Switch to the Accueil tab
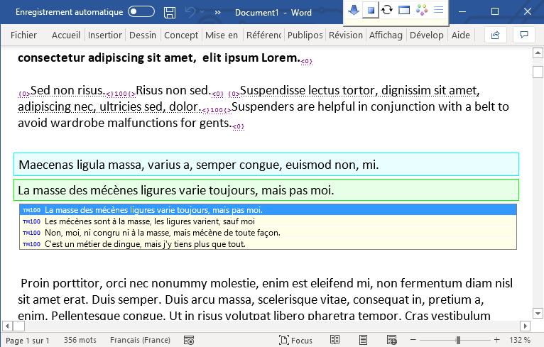 (x=66, y=35)
